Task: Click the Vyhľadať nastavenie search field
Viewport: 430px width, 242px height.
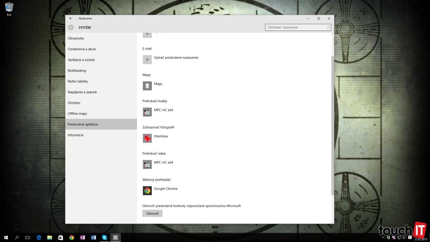Action: pos(296,27)
